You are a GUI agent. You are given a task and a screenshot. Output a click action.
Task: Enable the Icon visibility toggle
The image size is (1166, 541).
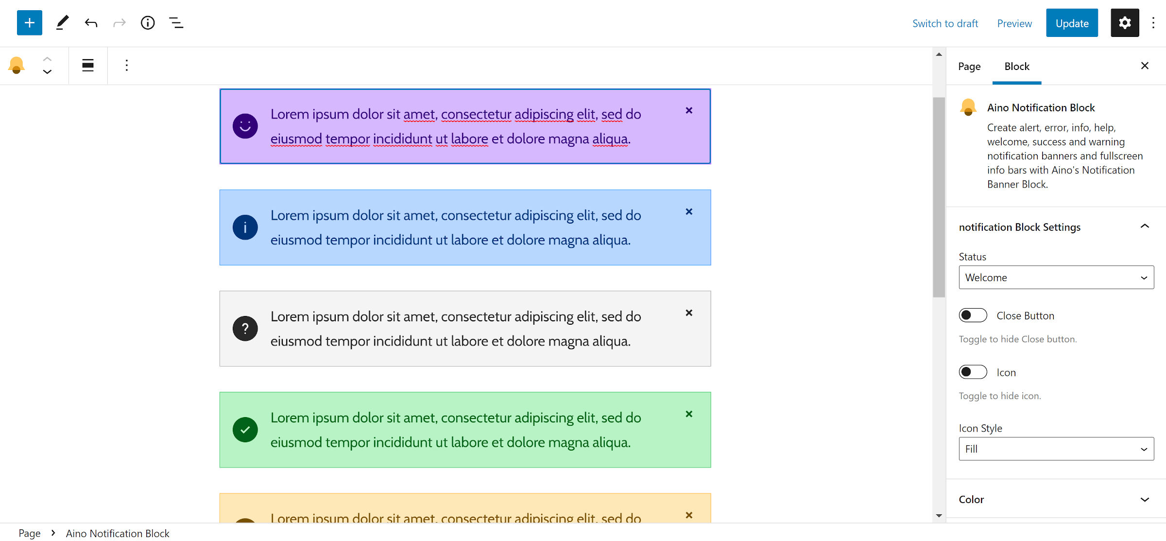coord(973,372)
